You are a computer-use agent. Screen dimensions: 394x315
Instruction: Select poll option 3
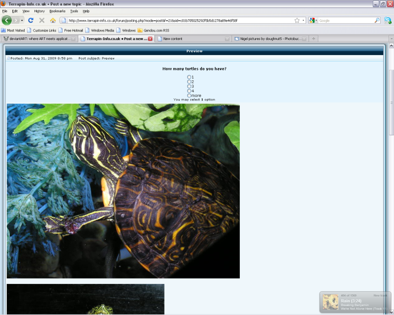tap(189, 86)
